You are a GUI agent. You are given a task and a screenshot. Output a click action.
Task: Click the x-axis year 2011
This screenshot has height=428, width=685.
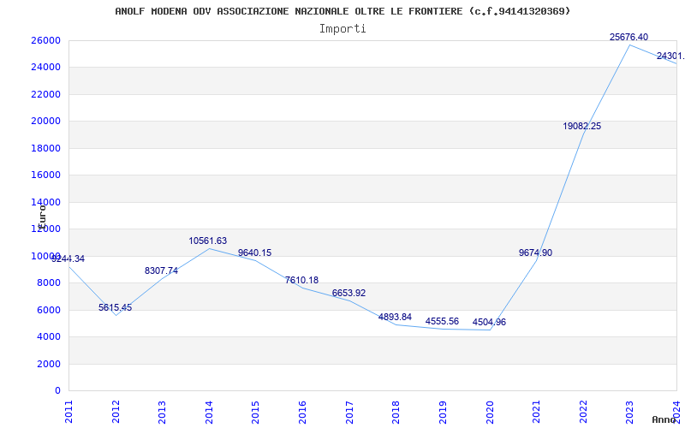pos(69,413)
